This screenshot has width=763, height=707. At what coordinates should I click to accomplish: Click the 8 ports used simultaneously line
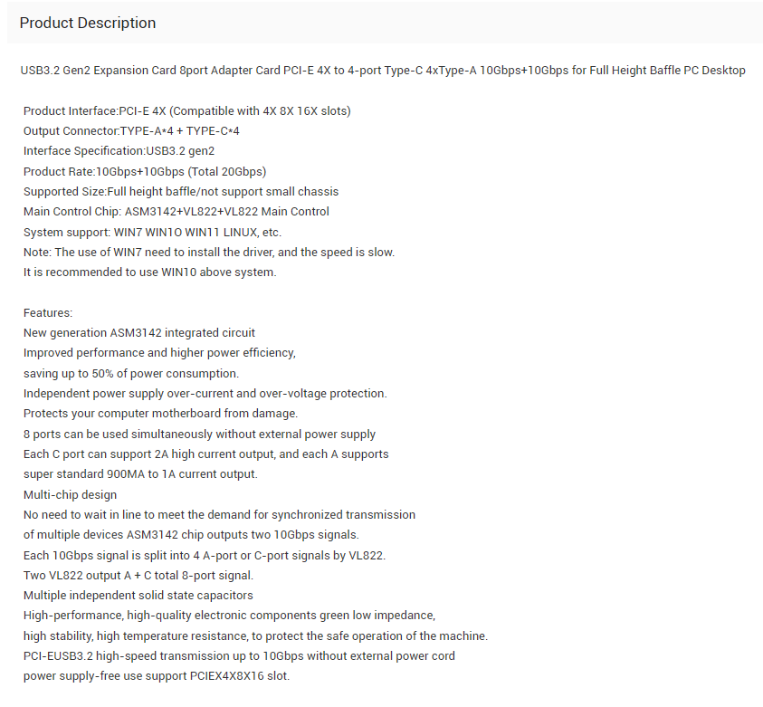click(199, 434)
